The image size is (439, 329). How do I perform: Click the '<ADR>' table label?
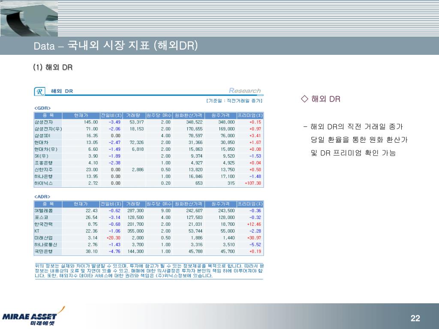coord(42,197)
